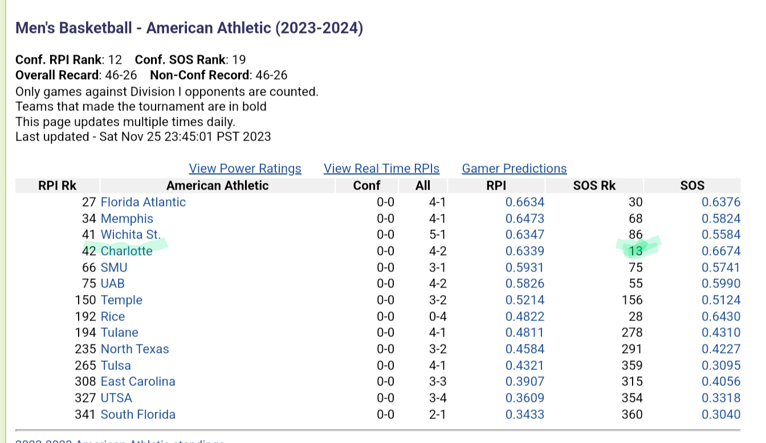Click Charlotte's SOS value 0.6674

coord(721,251)
